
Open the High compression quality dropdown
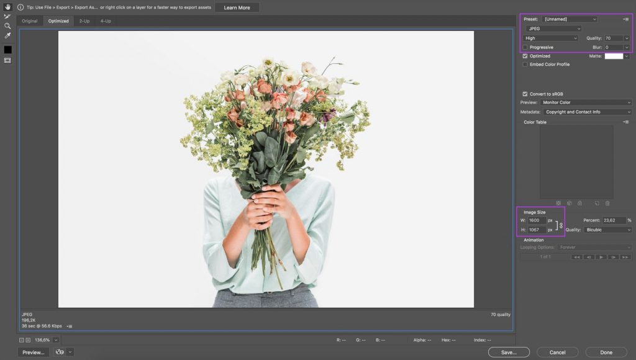tap(550, 38)
